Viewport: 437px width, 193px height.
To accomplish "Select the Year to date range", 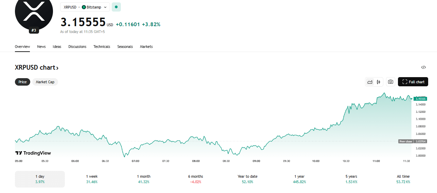I will (x=248, y=179).
